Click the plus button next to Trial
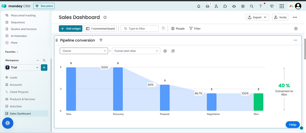The image size is (306, 133). [44, 67]
